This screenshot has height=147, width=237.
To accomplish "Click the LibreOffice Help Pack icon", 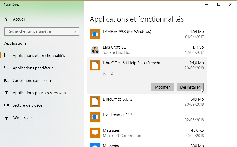I will click(x=95, y=65).
